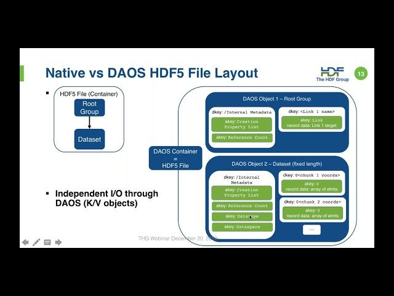Image resolution: width=394 pixels, height=296 pixels.
Task: Click 'dkey: <Link 1 name>' text
Action: (312, 112)
